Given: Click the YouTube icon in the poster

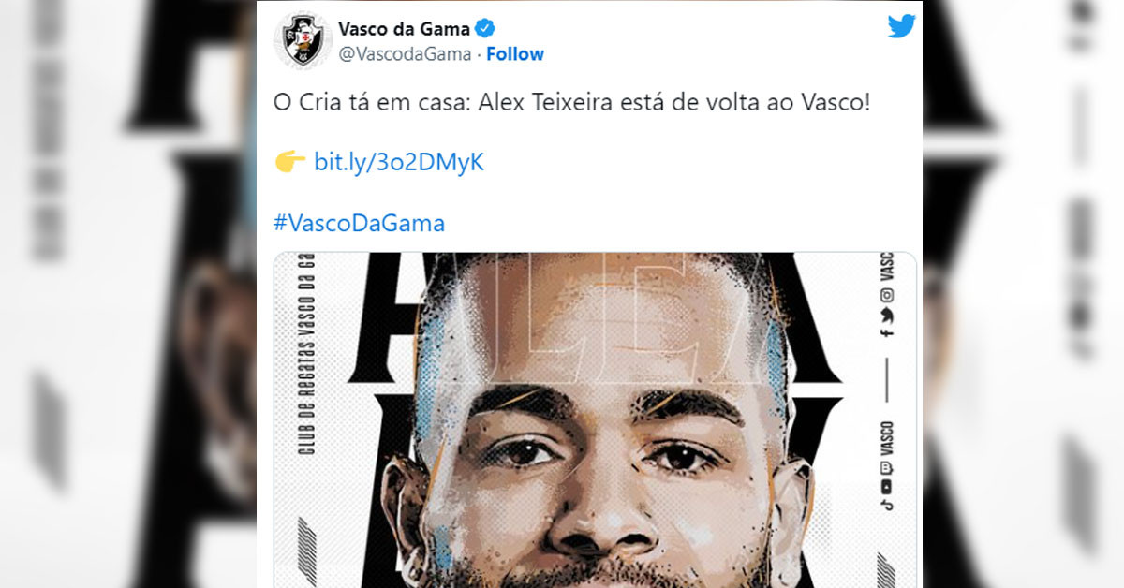Looking at the screenshot, I should point(886,486).
